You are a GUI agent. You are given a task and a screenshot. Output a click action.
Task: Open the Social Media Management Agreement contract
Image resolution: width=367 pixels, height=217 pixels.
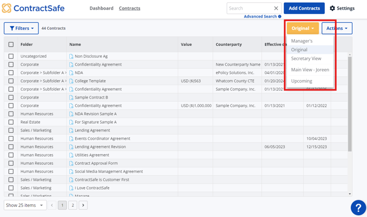[109, 171]
